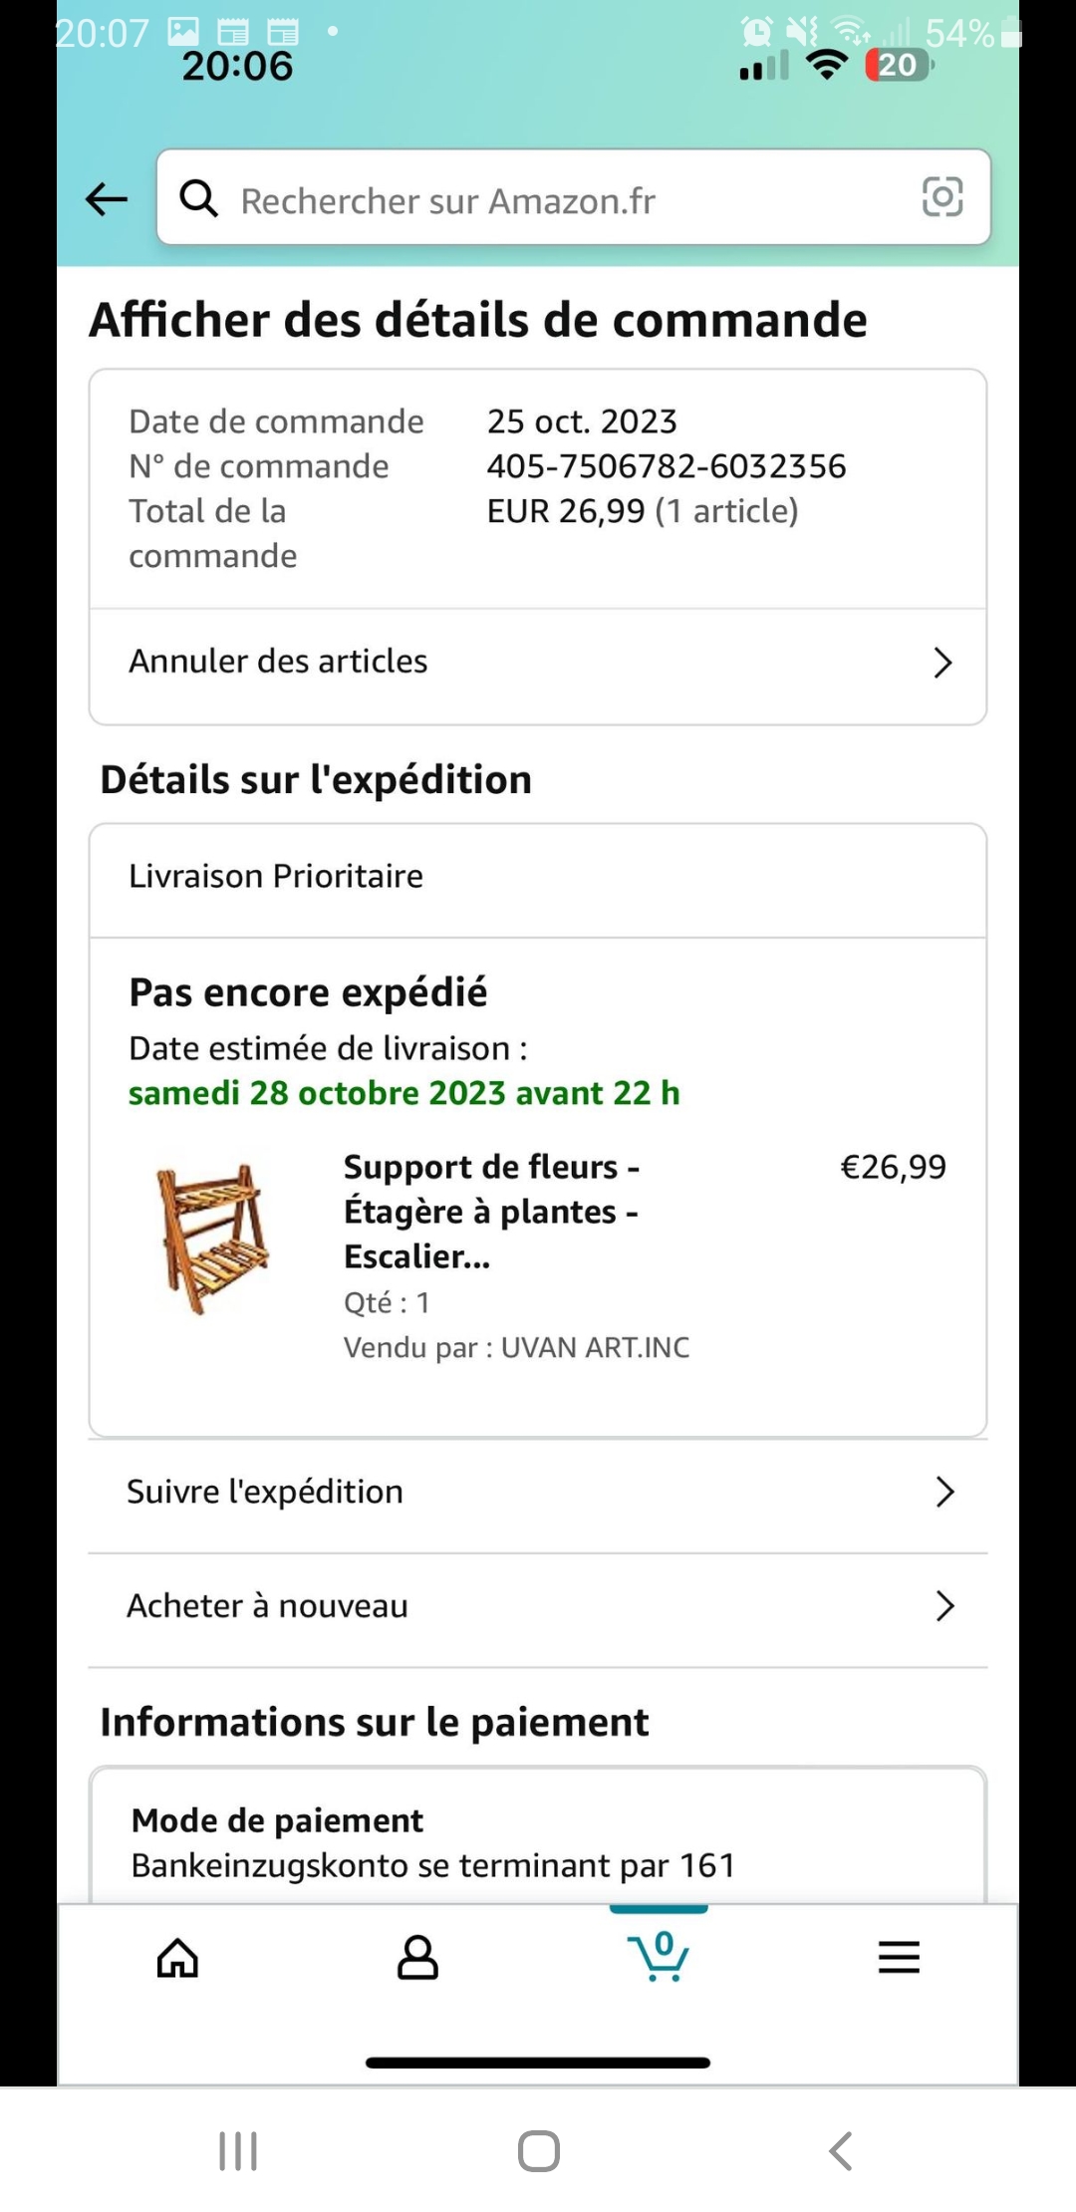Click in Rechercher sur Amazon.fr field
1076x2212 pixels.
tap(568, 199)
